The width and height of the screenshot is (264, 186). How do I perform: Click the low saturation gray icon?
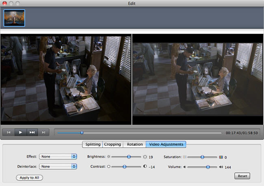click(185, 157)
